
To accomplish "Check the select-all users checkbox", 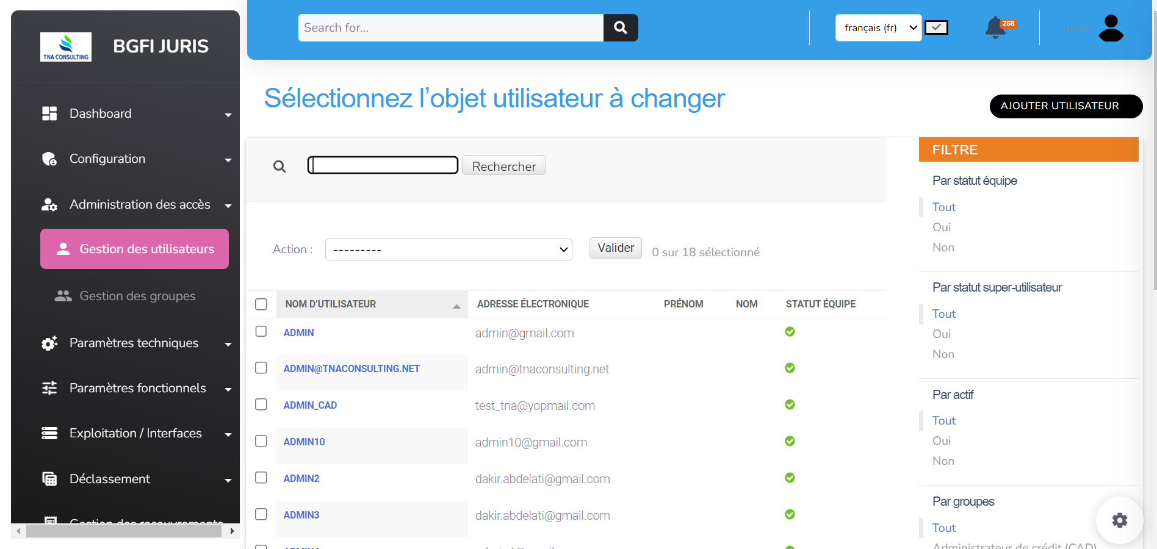I will point(261,304).
